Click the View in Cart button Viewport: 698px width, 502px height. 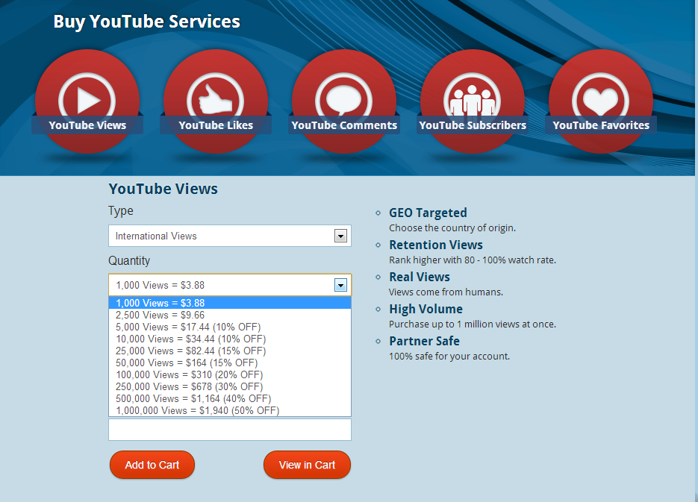pyautogui.click(x=307, y=465)
